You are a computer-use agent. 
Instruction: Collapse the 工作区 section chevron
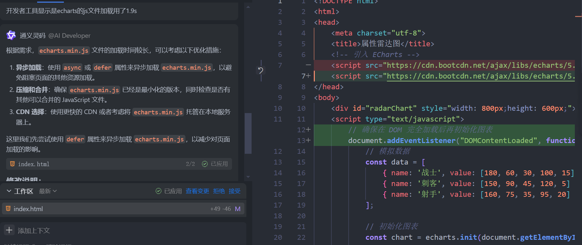point(9,191)
